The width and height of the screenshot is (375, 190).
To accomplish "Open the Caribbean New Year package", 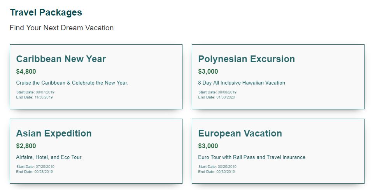I will click(x=61, y=59).
